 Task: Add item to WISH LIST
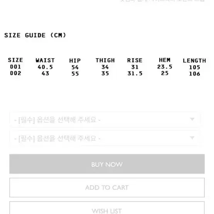(107, 208)
